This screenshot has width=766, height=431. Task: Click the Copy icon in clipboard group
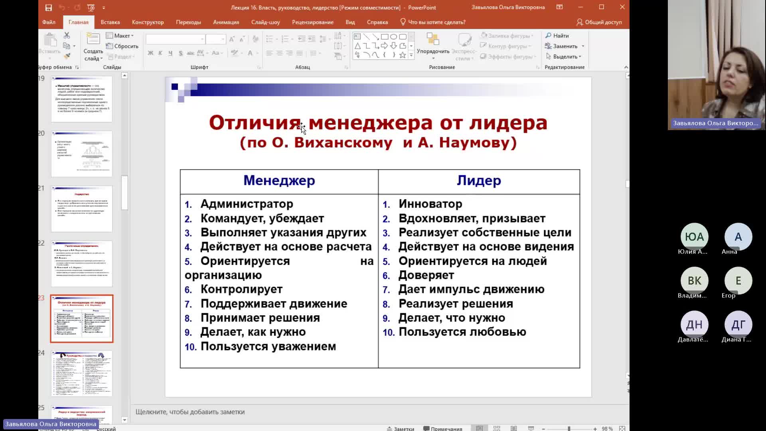67,46
